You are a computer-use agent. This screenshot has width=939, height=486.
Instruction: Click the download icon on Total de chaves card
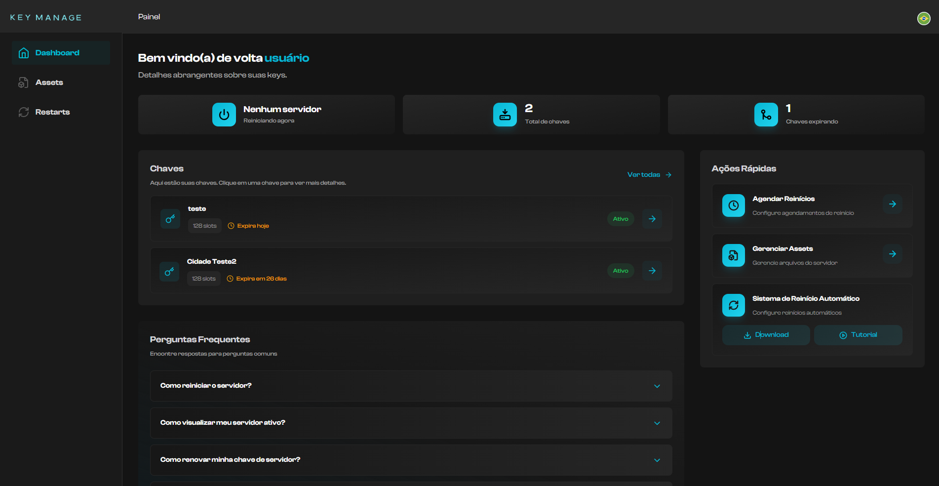tap(505, 115)
